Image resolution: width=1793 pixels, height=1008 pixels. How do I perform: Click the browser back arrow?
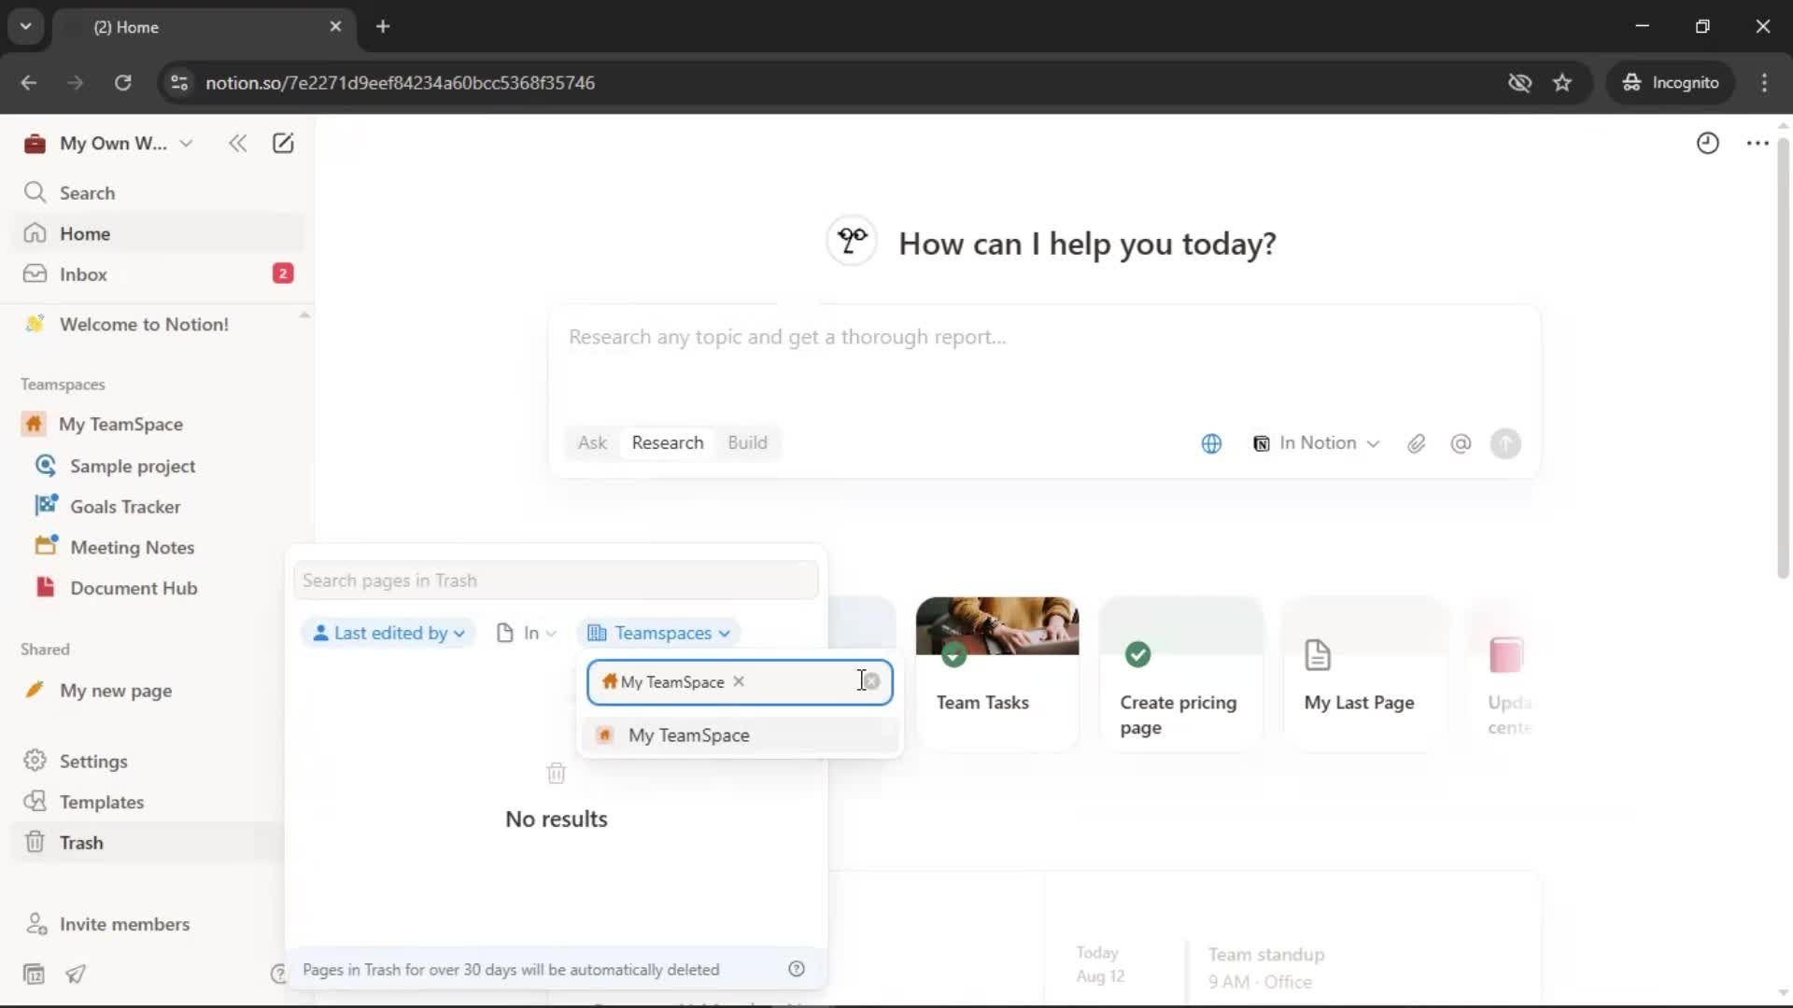point(29,82)
